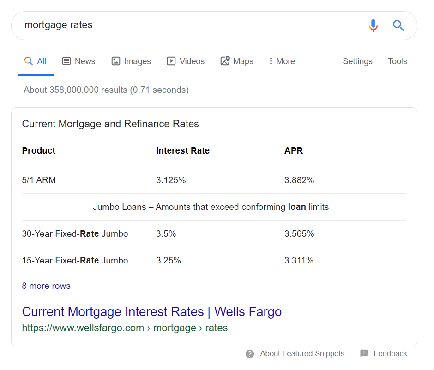Click the Maps tab pin icon
Viewport: 434px width, 370px height.
(x=225, y=60)
